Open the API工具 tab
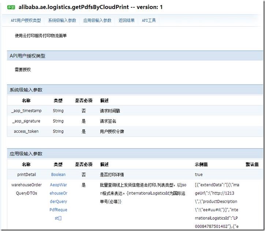Screen dimensions: 265x231 [149, 21]
